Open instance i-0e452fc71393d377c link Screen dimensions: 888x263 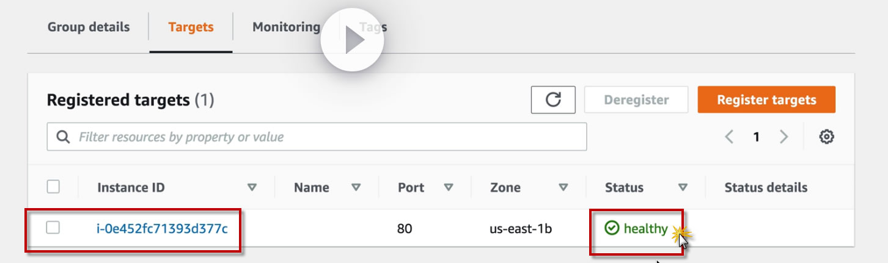162,229
